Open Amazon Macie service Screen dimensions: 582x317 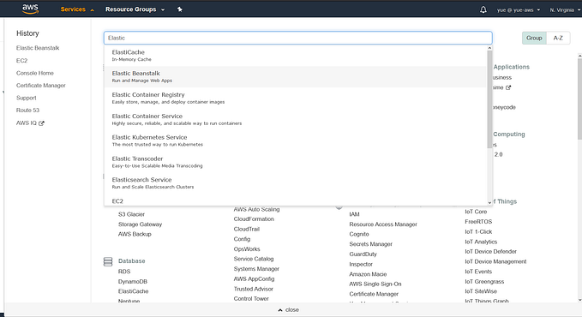tap(368, 274)
